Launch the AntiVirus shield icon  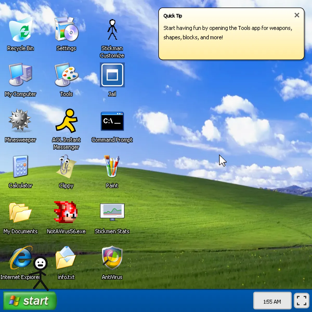click(x=112, y=258)
